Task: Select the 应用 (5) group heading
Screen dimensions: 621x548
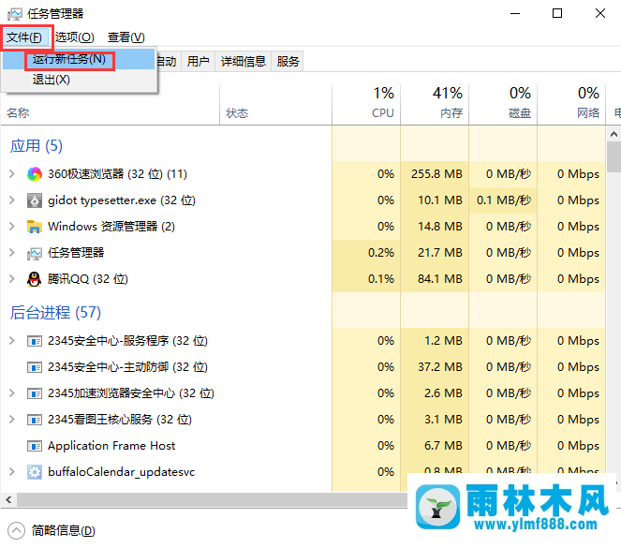Action: [37, 146]
